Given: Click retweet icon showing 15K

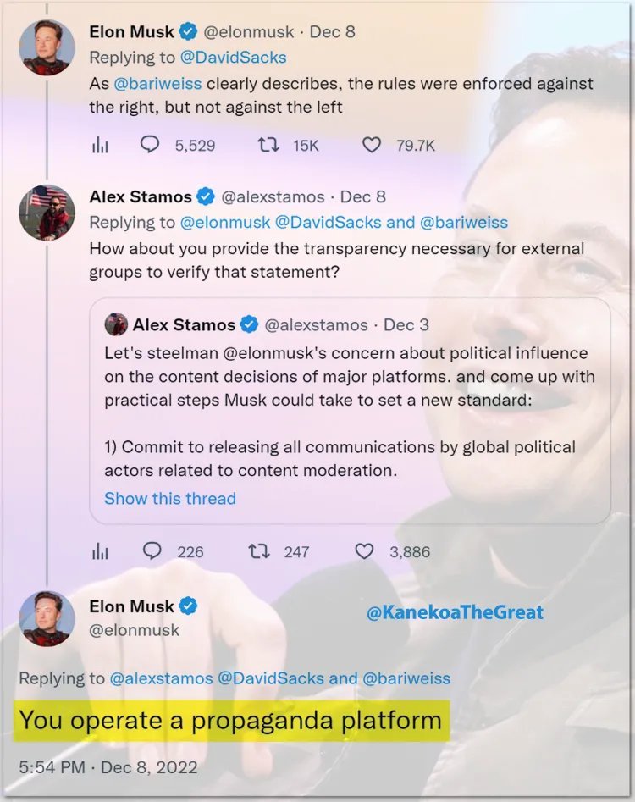Looking at the screenshot, I should coord(268,146).
